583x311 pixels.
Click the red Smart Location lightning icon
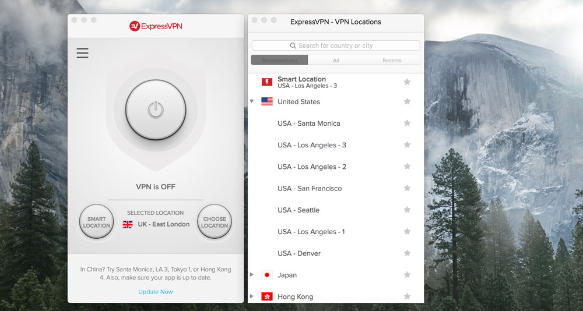(x=267, y=82)
